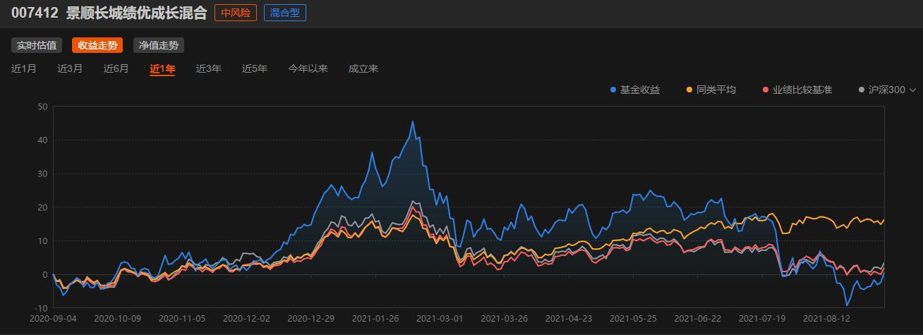The height and width of the screenshot is (335, 923).
Task: Click the 中风险 risk tag
Action: [x=236, y=13]
